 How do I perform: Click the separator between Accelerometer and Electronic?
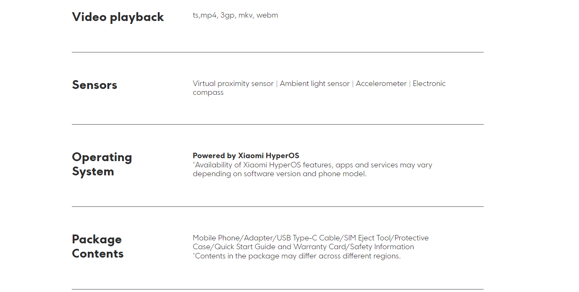click(x=409, y=83)
